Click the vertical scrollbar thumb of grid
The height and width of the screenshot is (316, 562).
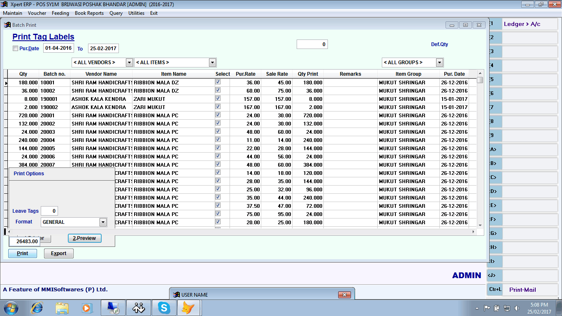(480, 80)
